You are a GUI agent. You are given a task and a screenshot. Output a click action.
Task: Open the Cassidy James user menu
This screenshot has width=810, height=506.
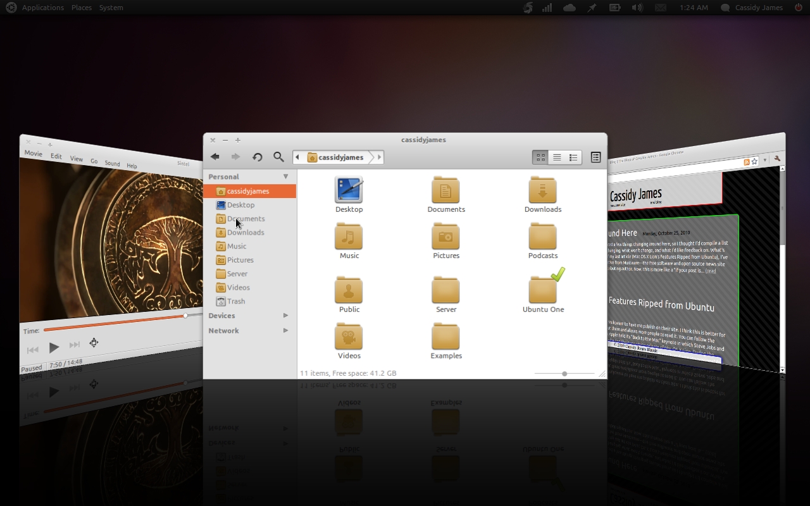(752, 8)
